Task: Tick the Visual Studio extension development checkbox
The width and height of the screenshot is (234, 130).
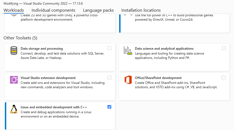Action: click(x=109, y=78)
